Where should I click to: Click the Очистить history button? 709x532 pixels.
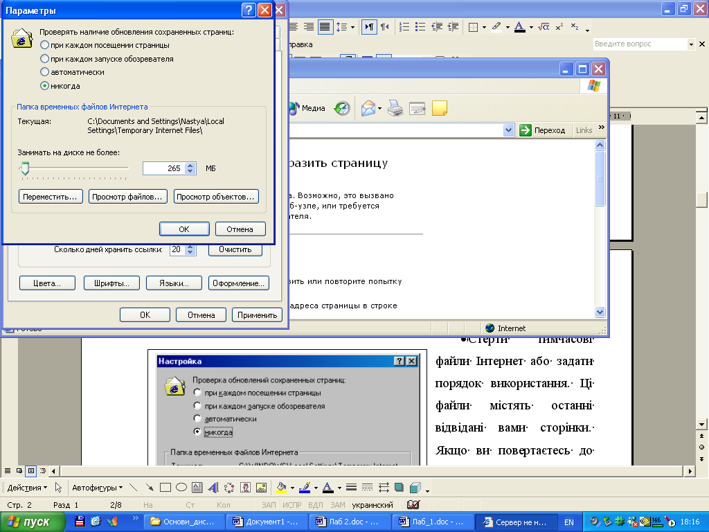pyautogui.click(x=235, y=249)
